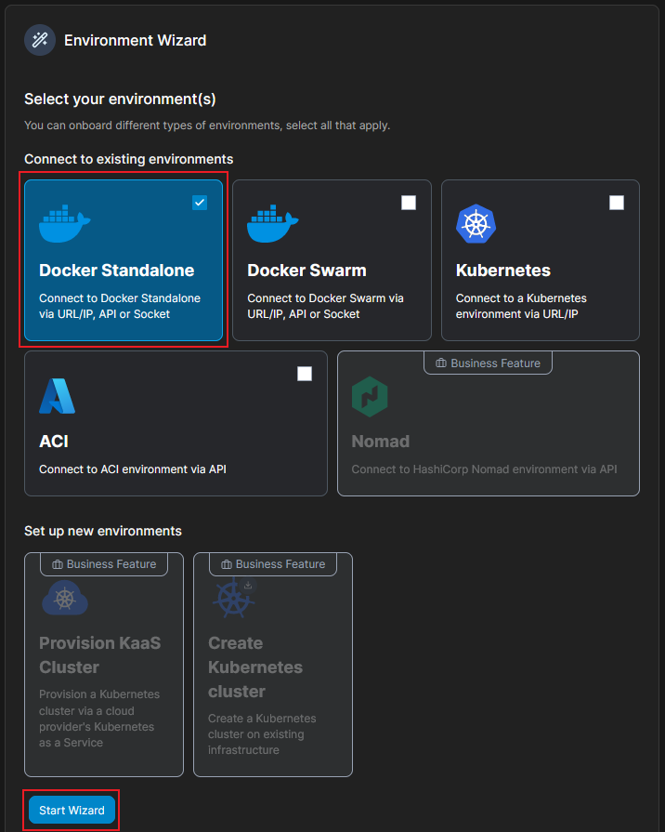Choose the Kubernetes card title
Viewport: 665px width, 832px height.
pos(503,271)
